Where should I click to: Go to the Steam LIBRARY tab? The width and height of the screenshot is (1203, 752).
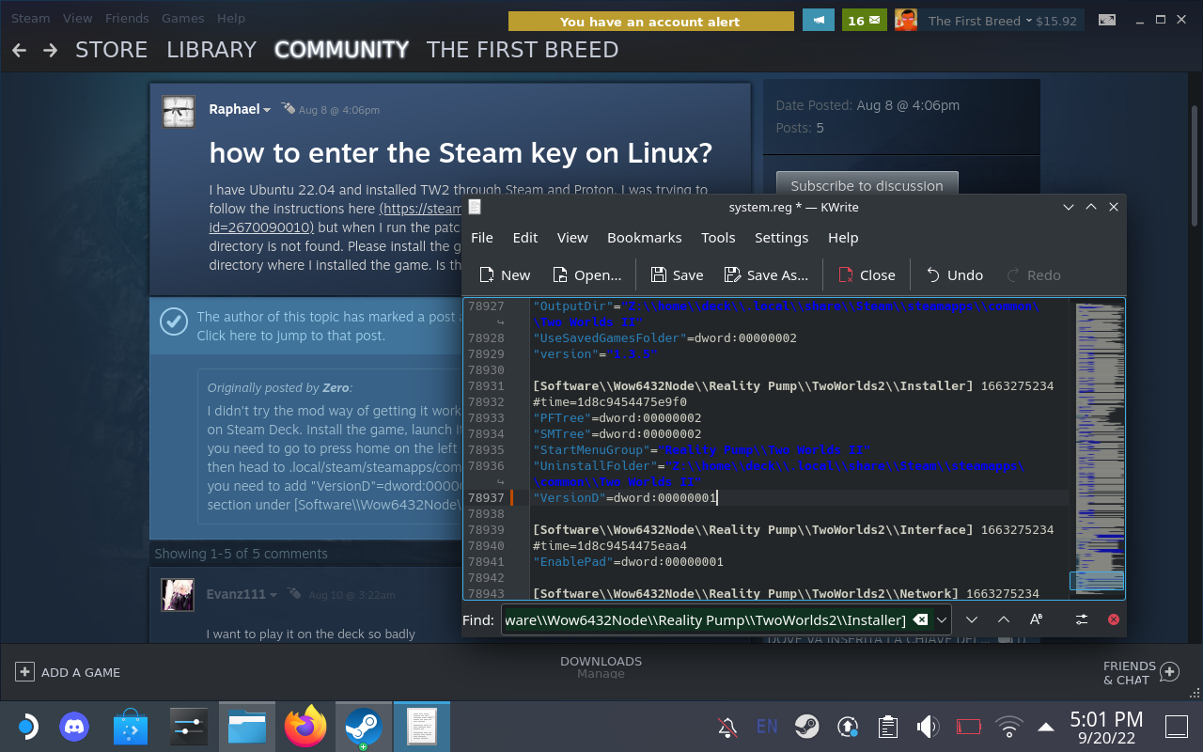[x=211, y=50]
